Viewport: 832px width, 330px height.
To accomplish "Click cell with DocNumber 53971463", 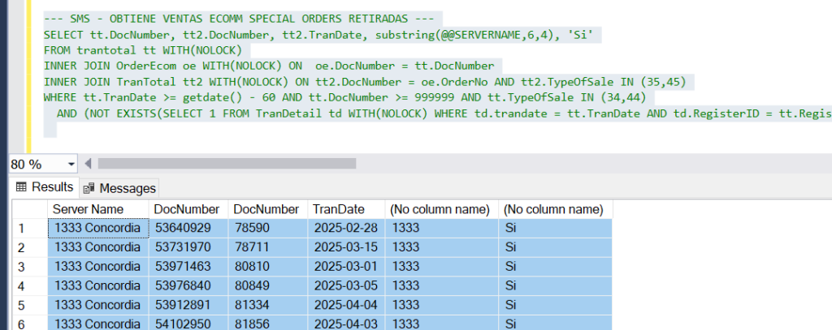I will [188, 267].
